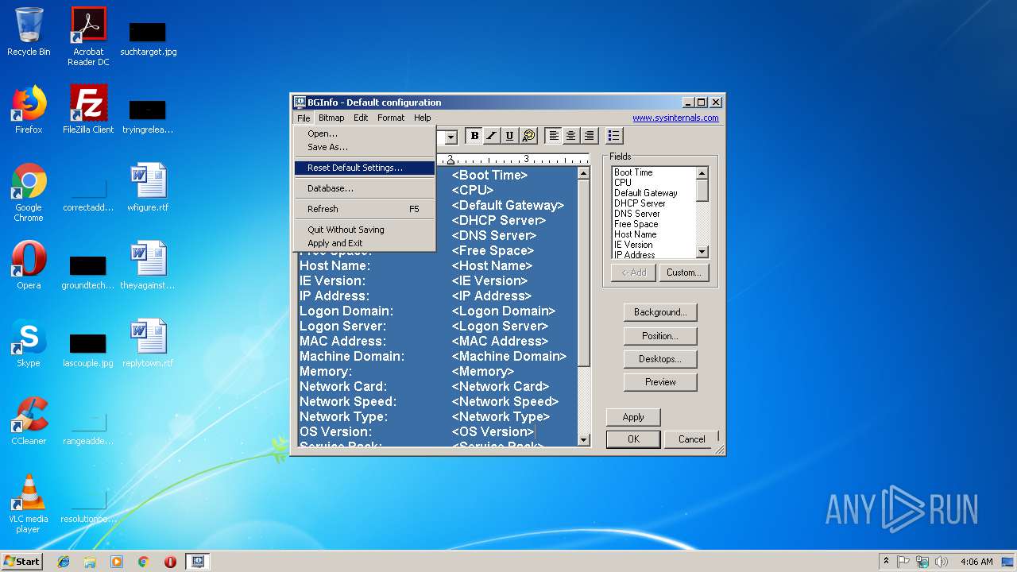Open FileZilla Client desktop shortcut
This screenshot has width=1017, height=572.
pos(88,110)
